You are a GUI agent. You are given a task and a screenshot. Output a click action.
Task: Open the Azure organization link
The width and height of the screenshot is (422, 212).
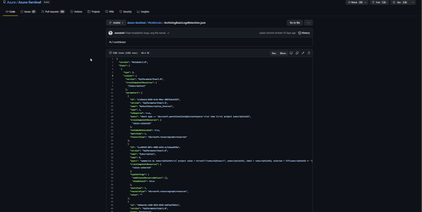(x=11, y=2)
